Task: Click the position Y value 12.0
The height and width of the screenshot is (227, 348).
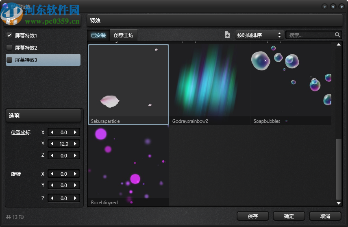Action: pyautogui.click(x=64, y=144)
